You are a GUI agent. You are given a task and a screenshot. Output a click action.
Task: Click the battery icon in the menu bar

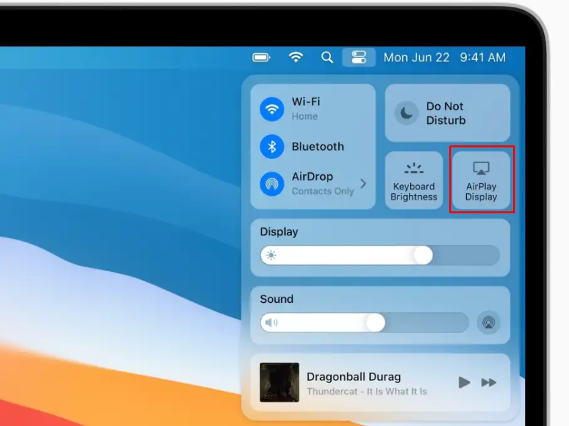pyautogui.click(x=261, y=57)
